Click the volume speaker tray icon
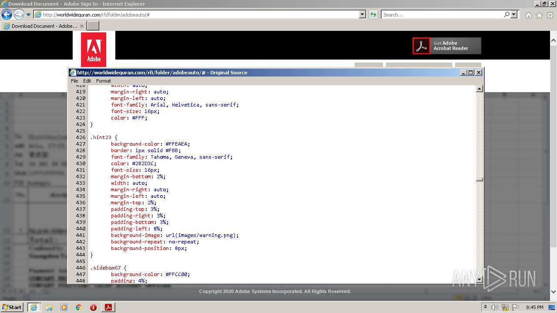The image size is (557, 313). pos(495,307)
